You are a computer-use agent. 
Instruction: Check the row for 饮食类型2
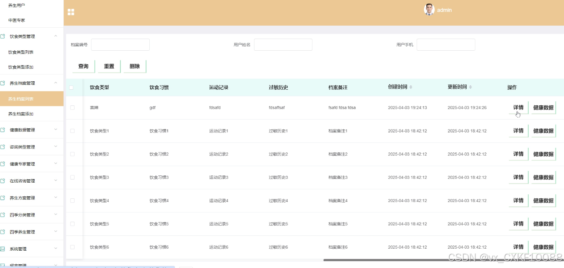pos(72,154)
